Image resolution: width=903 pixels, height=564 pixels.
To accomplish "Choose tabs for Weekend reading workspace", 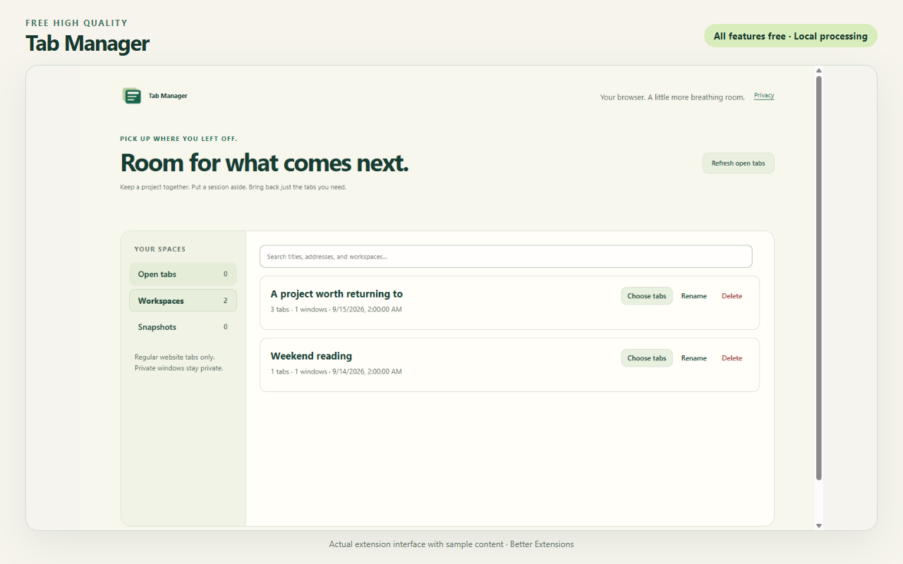I will tap(647, 358).
